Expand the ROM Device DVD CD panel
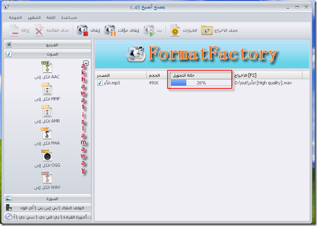This screenshot has width=317, height=226. tap(47, 217)
